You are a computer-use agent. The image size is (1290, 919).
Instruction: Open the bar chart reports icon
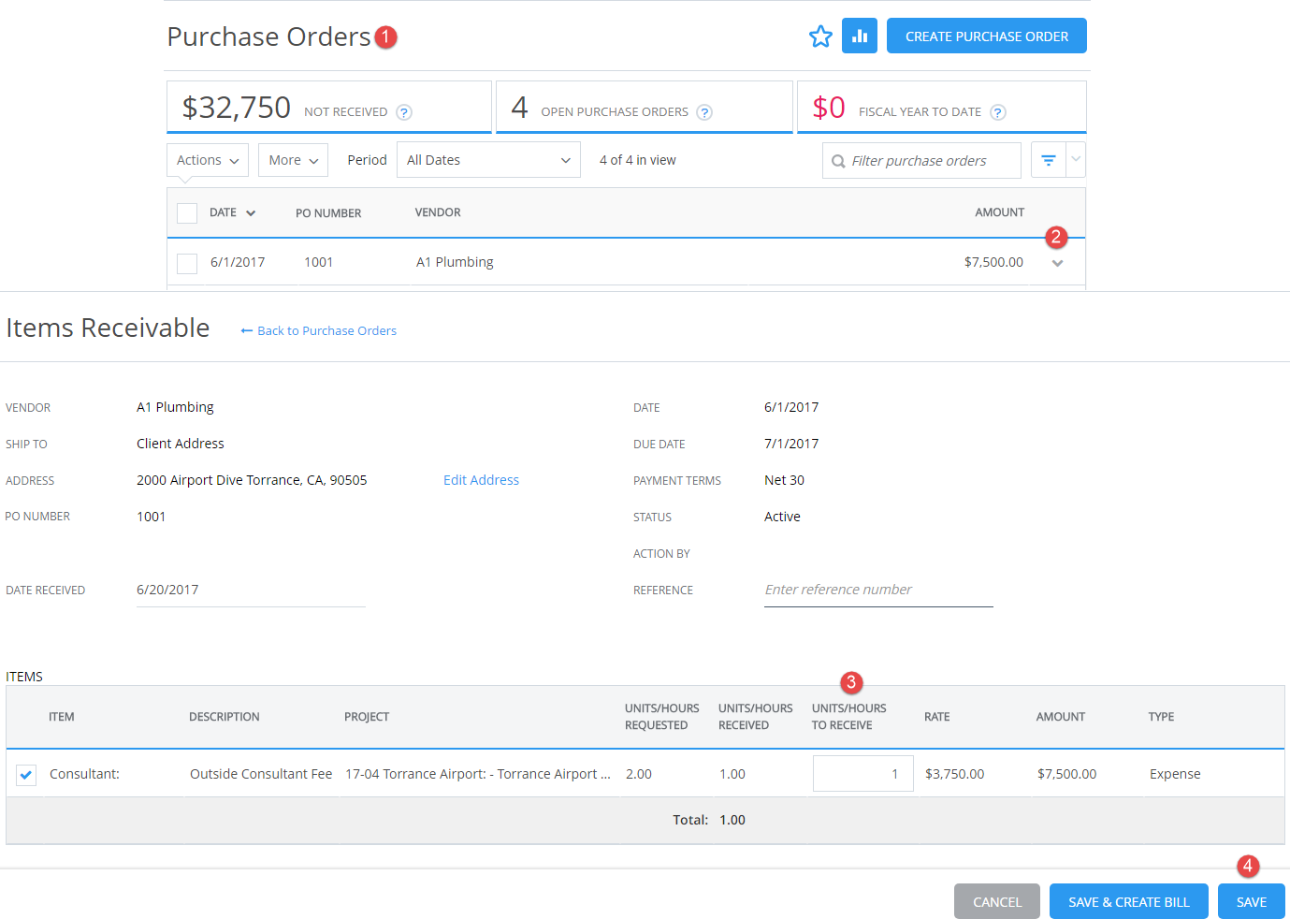[x=860, y=36]
